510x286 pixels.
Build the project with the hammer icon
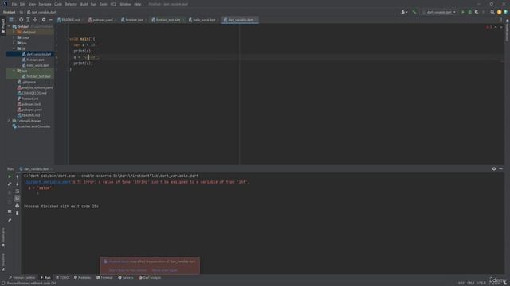(414, 12)
